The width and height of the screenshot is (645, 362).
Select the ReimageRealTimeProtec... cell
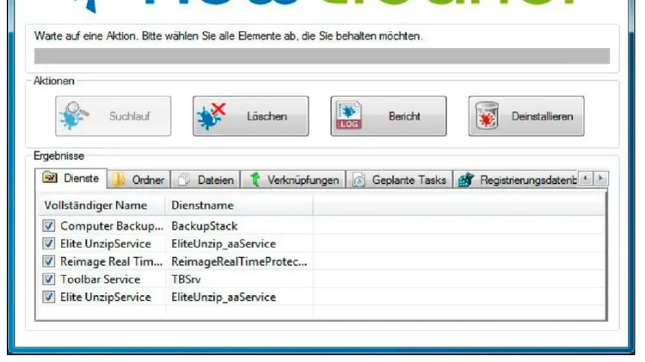239,261
